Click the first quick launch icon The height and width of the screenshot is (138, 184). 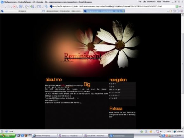click(19, 136)
